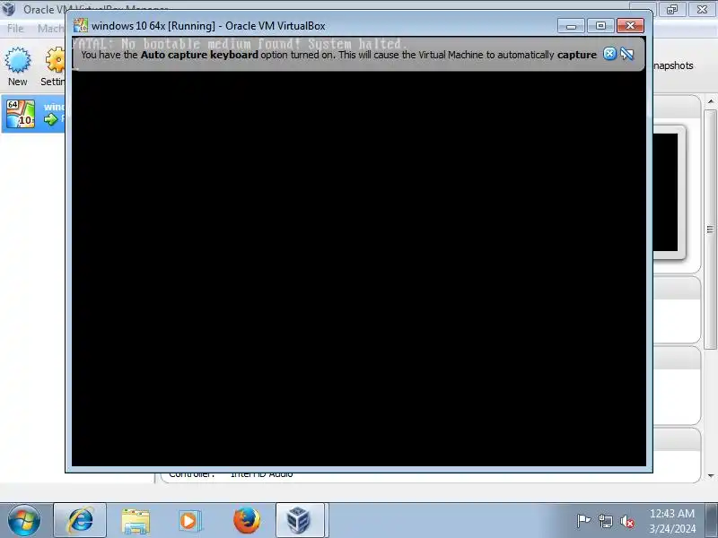Open Action Center flag tray icon
The image size is (718, 538).
[x=583, y=521]
